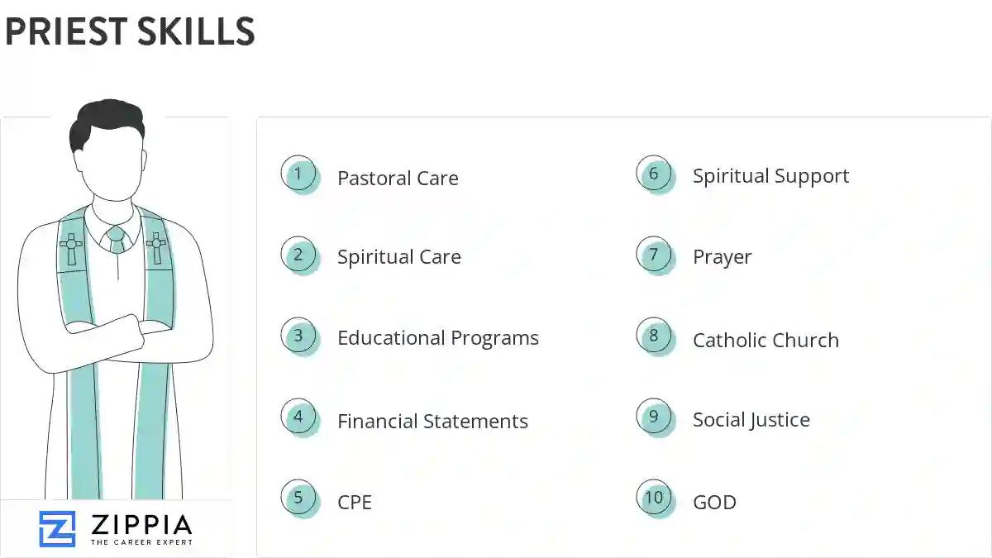Click the Educational Programs skill label
The height and width of the screenshot is (558, 992).
click(437, 338)
